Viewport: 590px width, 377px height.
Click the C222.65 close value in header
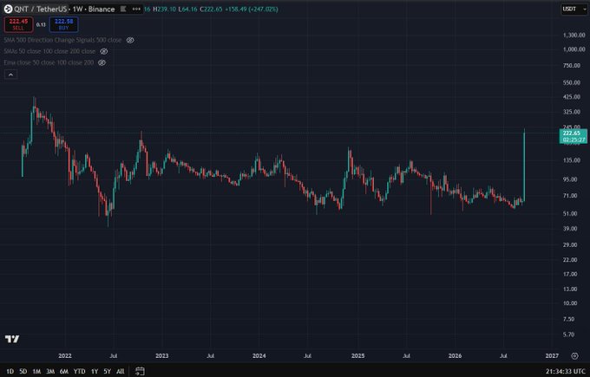pyautogui.click(x=212, y=9)
